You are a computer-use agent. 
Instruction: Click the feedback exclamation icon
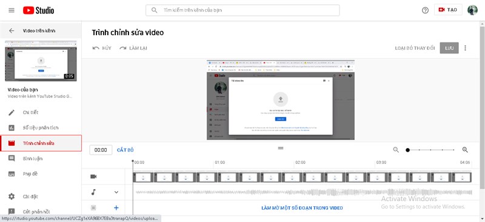[x=12, y=212]
